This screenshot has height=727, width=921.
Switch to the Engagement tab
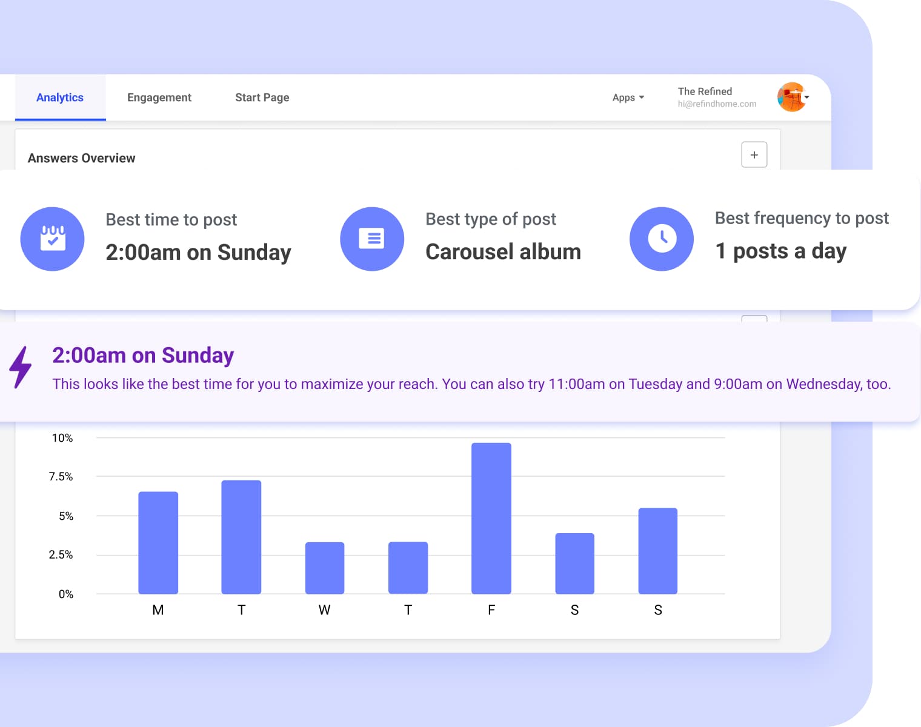[x=159, y=98]
